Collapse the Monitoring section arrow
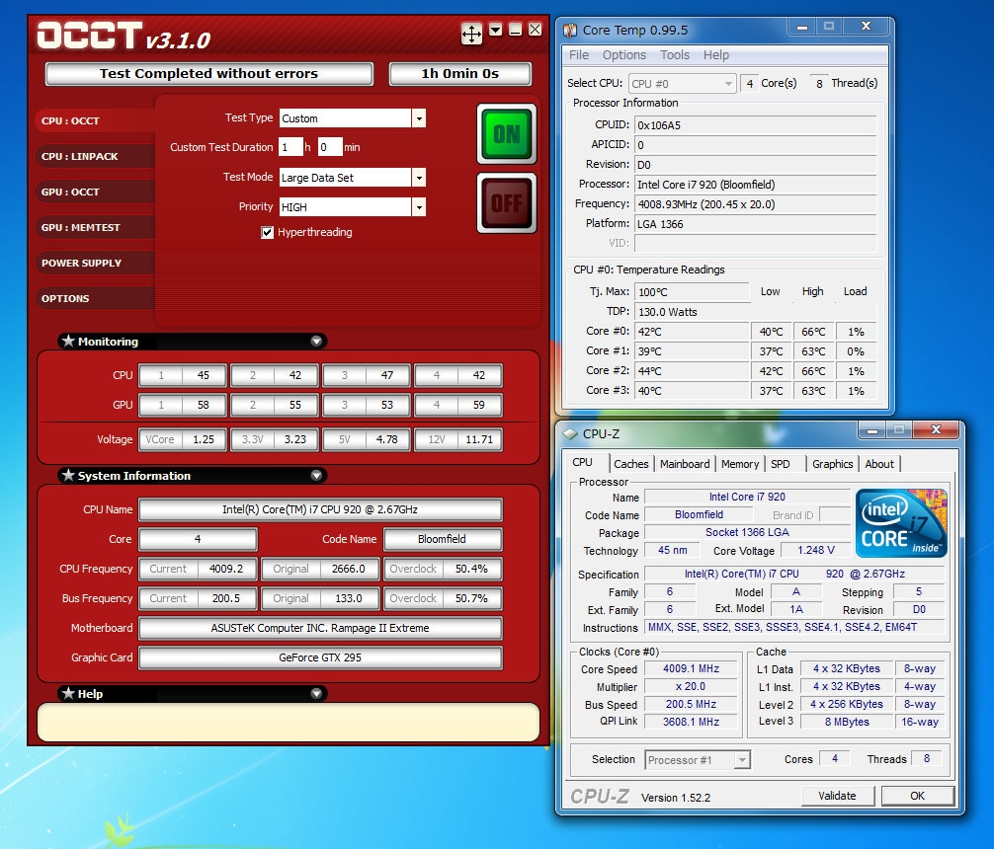This screenshot has height=849, width=994. point(316,341)
